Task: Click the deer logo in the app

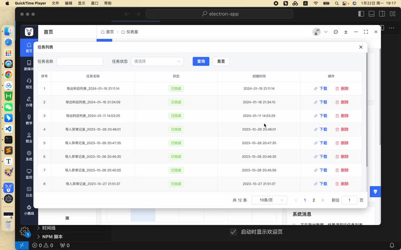Action: click(29, 32)
